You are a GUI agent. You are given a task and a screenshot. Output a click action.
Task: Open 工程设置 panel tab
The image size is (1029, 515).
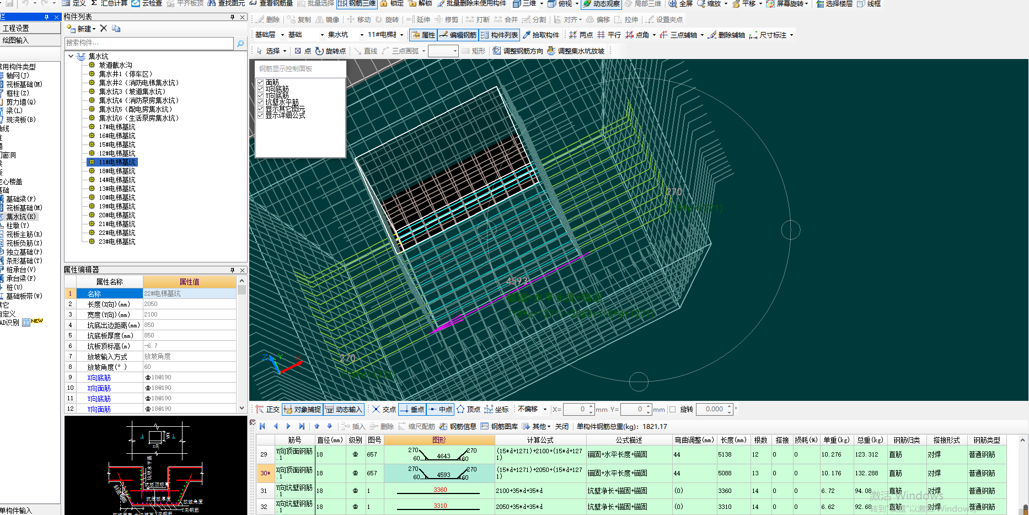point(30,28)
